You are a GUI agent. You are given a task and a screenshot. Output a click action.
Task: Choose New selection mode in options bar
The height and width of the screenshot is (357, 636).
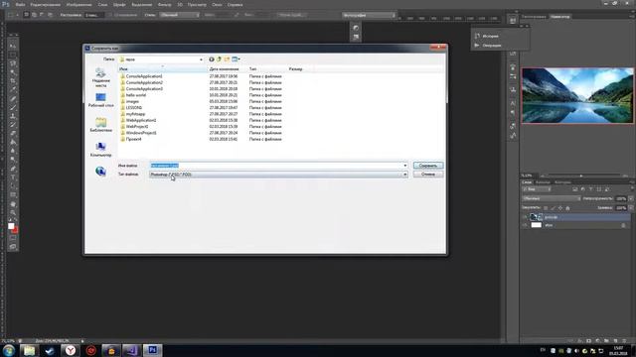27,15
